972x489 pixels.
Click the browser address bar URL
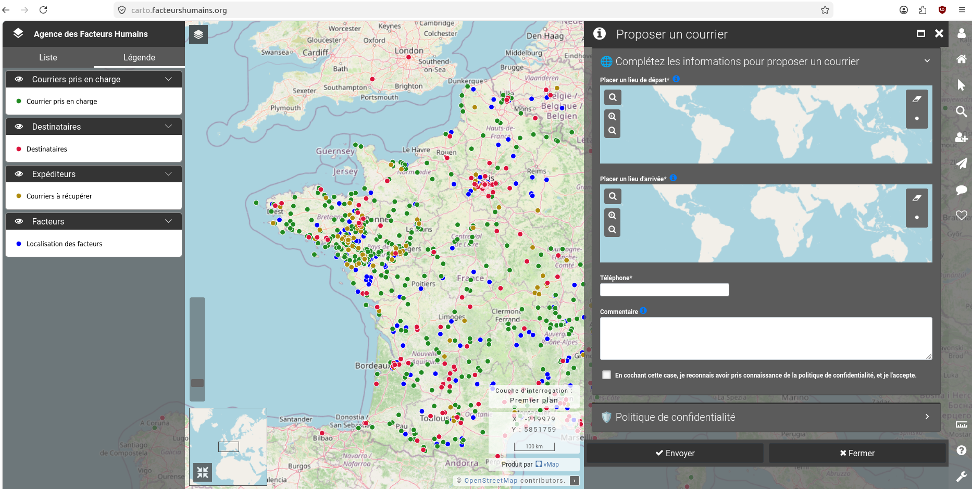[179, 10]
